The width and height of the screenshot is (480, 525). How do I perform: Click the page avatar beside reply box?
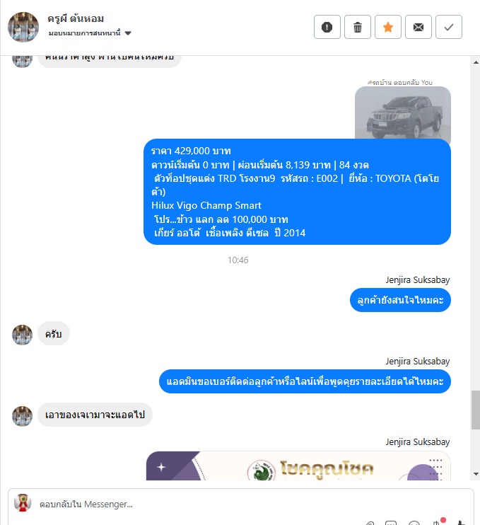(23, 503)
